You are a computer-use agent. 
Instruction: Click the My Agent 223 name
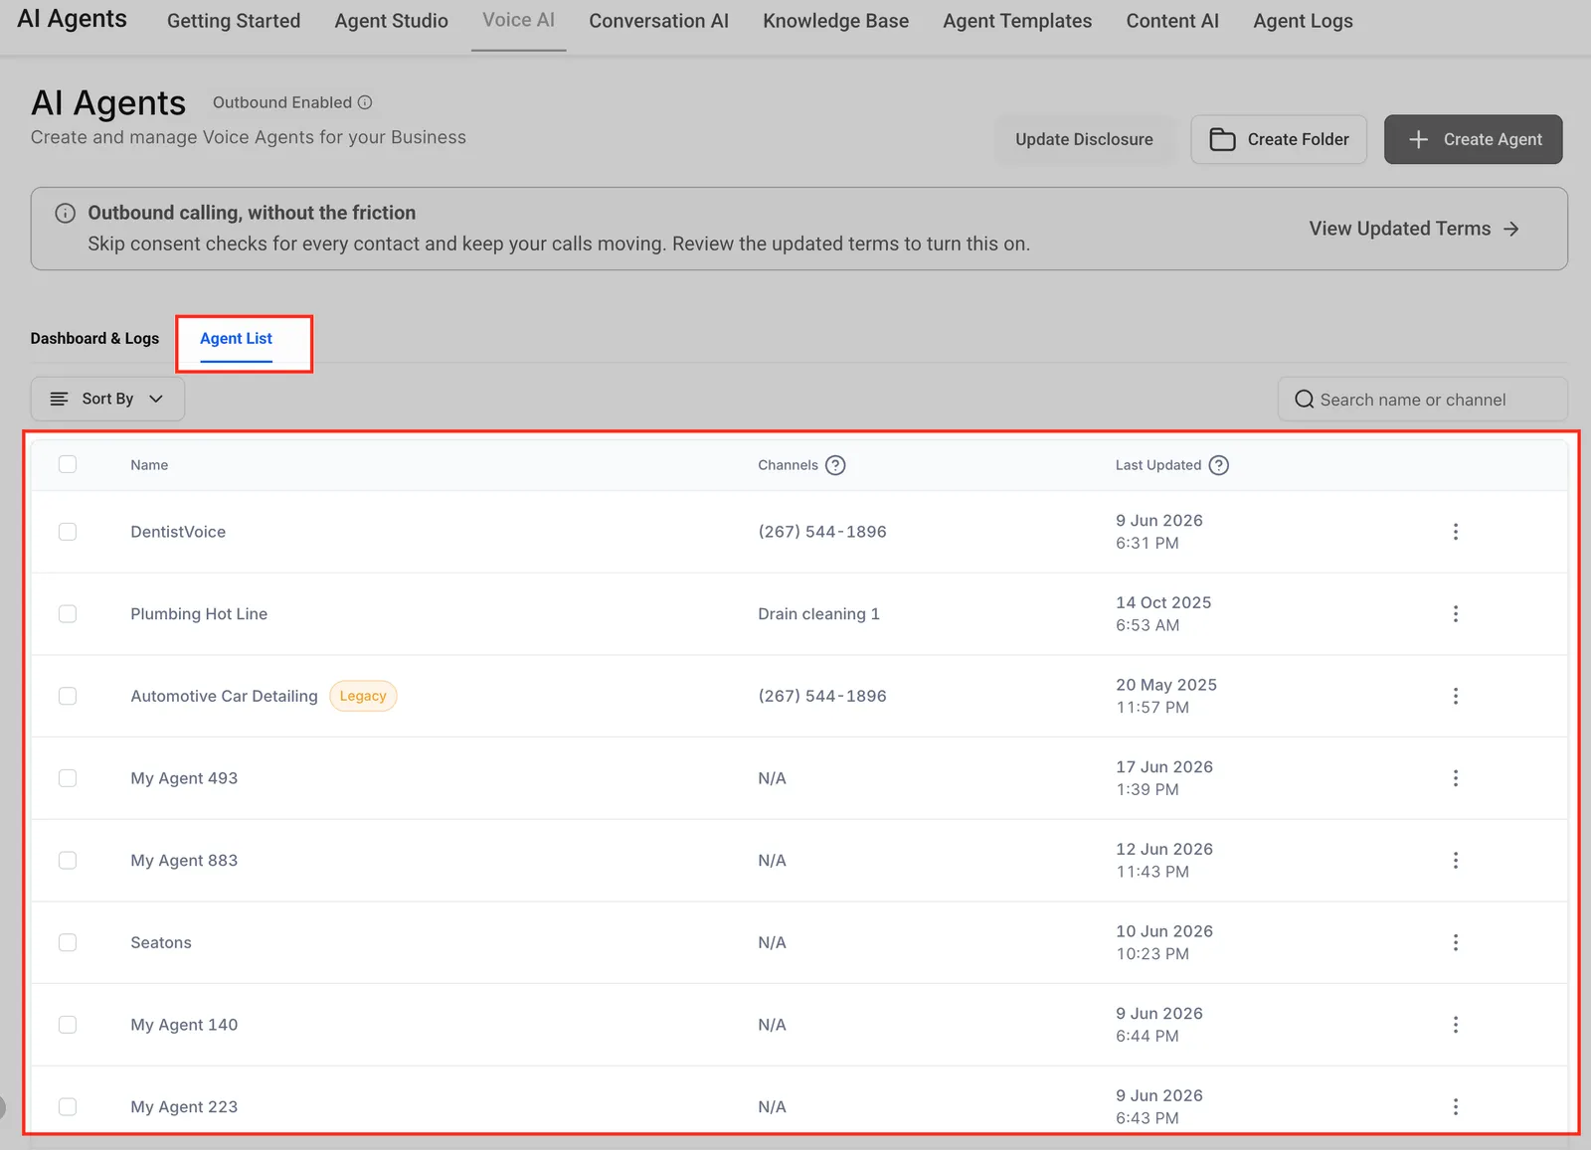[x=184, y=1107]
